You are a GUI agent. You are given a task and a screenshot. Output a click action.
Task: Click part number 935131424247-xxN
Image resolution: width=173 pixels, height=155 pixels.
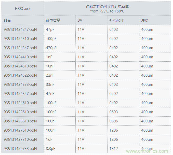[20, 30]
